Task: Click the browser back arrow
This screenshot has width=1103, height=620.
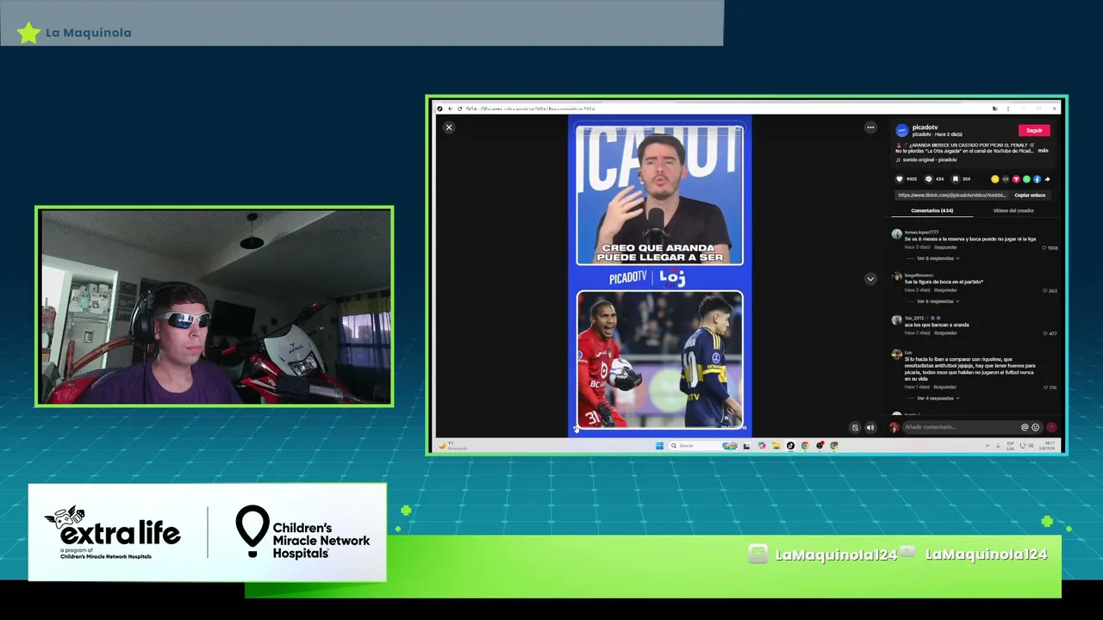Action: [449, 108]
